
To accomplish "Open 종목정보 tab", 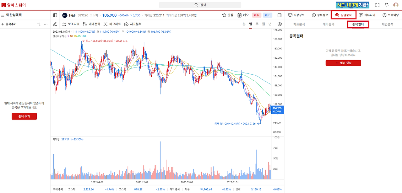I will 320,15.
